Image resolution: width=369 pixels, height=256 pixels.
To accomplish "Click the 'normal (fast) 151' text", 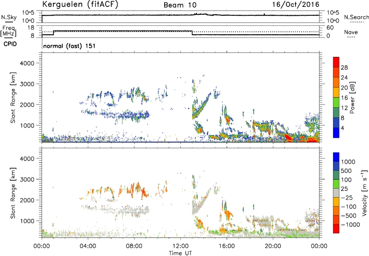I will coord(70,46).
